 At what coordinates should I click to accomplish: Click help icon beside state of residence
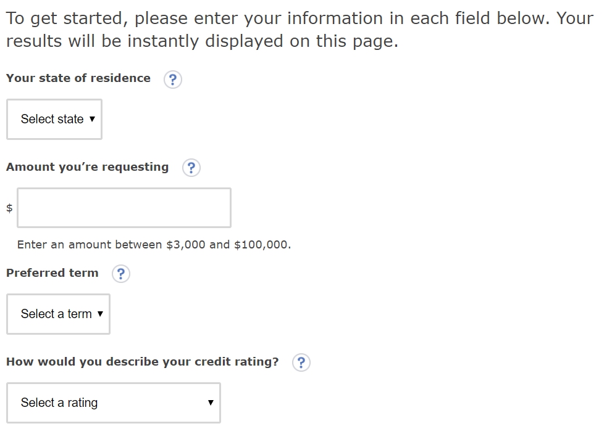coord(173,80)
